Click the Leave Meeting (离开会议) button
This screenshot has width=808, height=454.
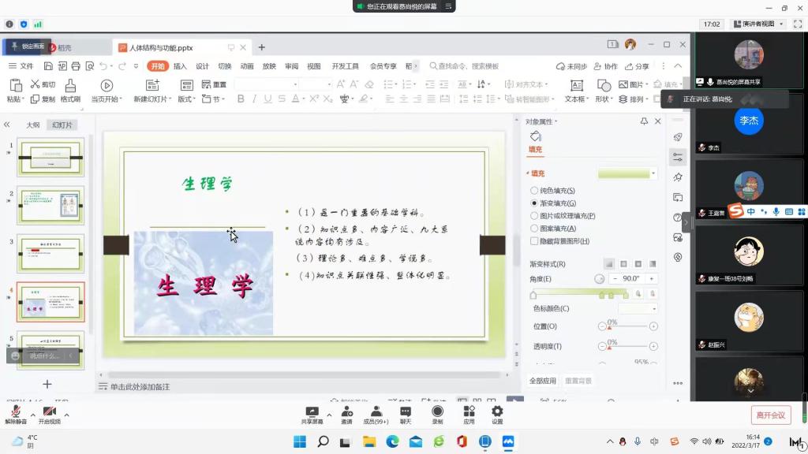click(770, 415)
